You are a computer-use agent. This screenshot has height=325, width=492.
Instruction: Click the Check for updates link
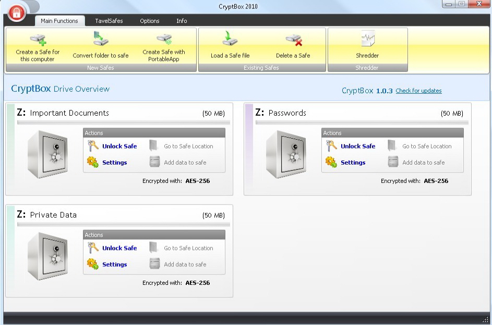(x=418, y=91)
